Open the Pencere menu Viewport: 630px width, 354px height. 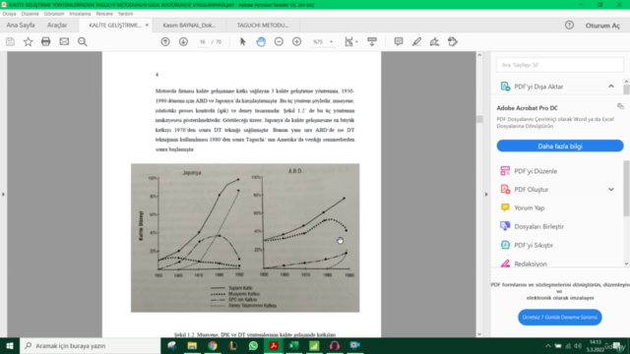pos(104,14)
